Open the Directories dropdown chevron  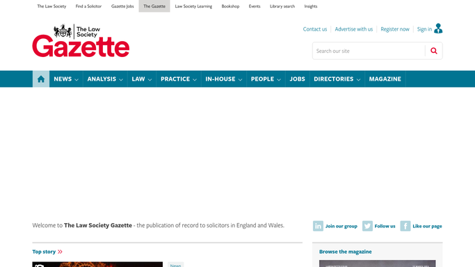tap(358, 80)
